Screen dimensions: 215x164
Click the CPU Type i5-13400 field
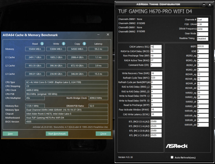pyautogui.click(x=67, y=82)
